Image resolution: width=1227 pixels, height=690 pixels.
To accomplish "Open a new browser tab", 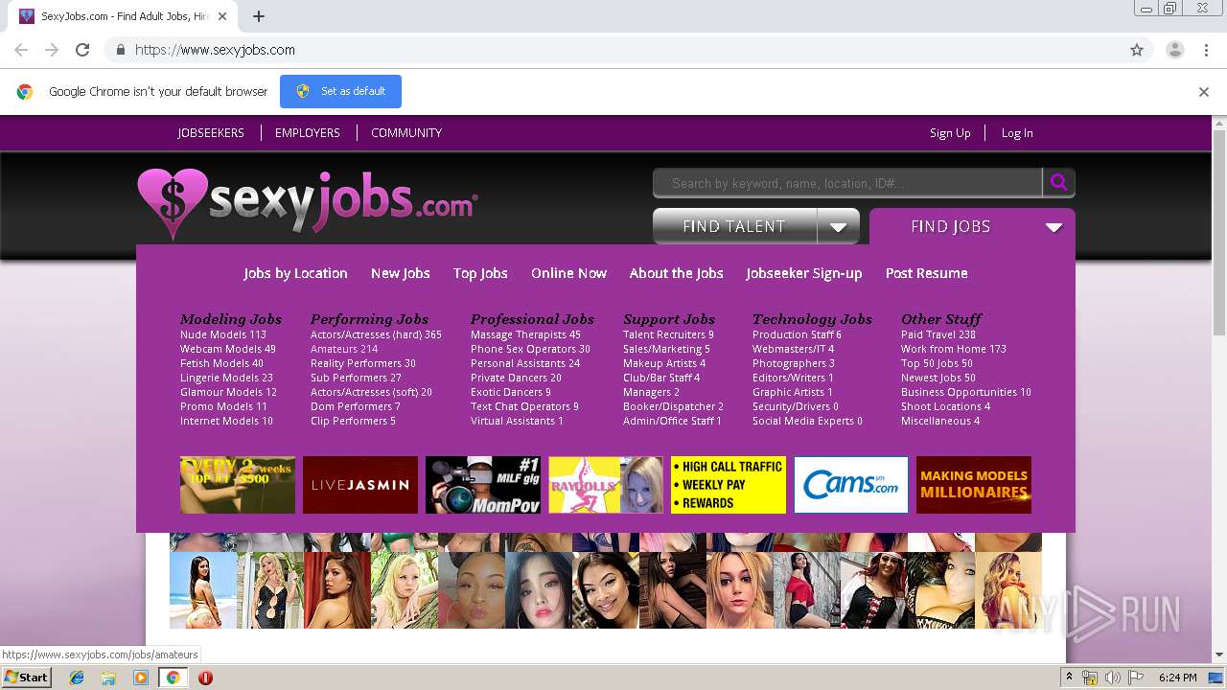I will click(259, 16).
